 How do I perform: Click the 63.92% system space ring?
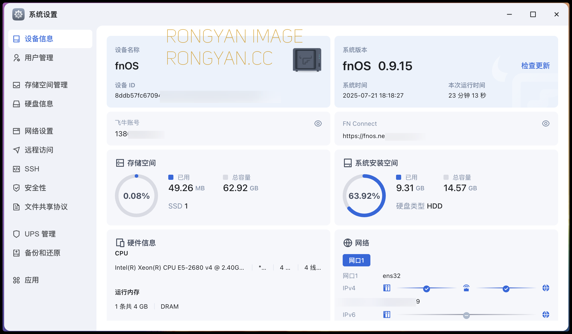coord(364,196)
